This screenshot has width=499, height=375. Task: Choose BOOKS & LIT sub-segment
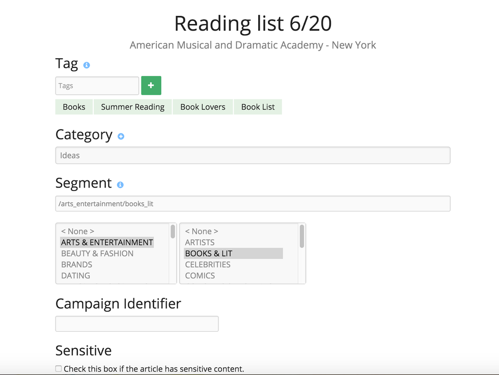tap(209, 254)
